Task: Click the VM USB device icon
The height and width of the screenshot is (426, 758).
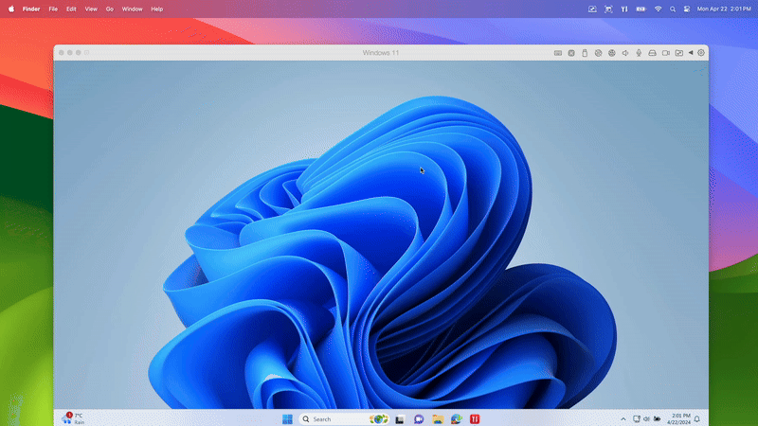Action: click(x=585, y=53)
